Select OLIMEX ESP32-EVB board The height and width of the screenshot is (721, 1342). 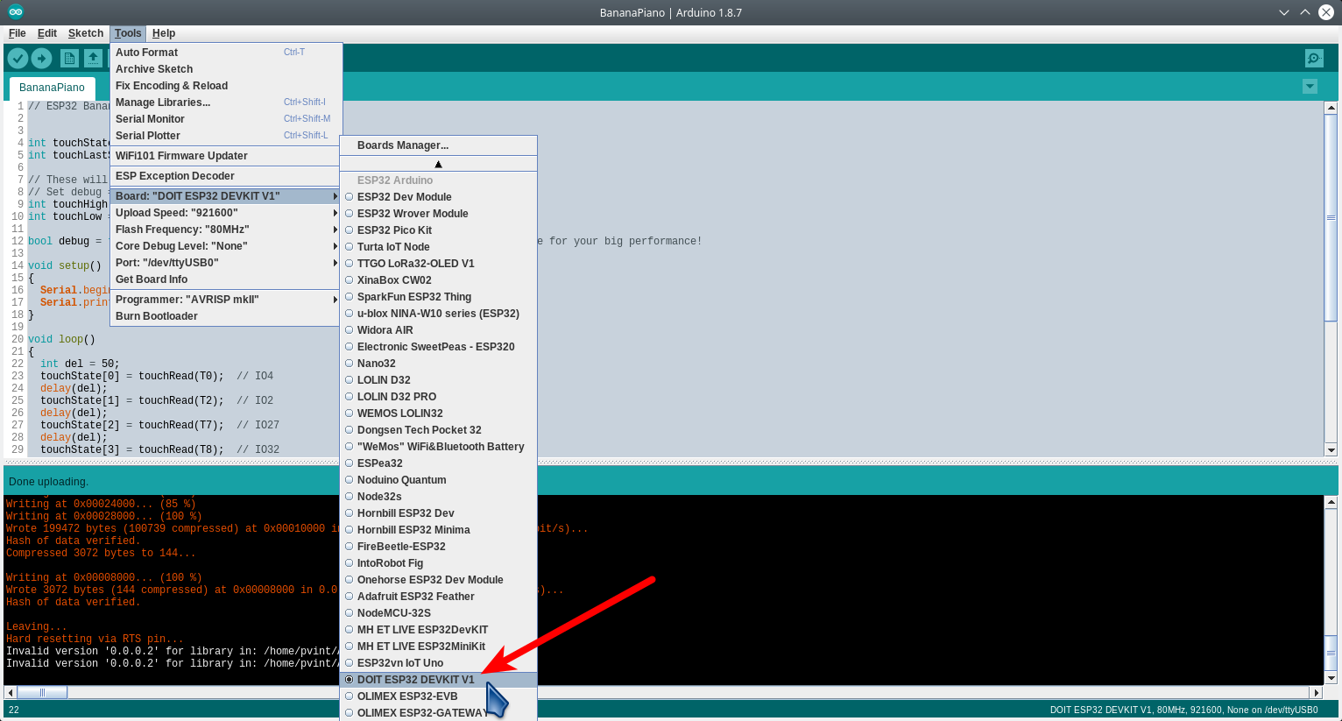coord(438,696)
